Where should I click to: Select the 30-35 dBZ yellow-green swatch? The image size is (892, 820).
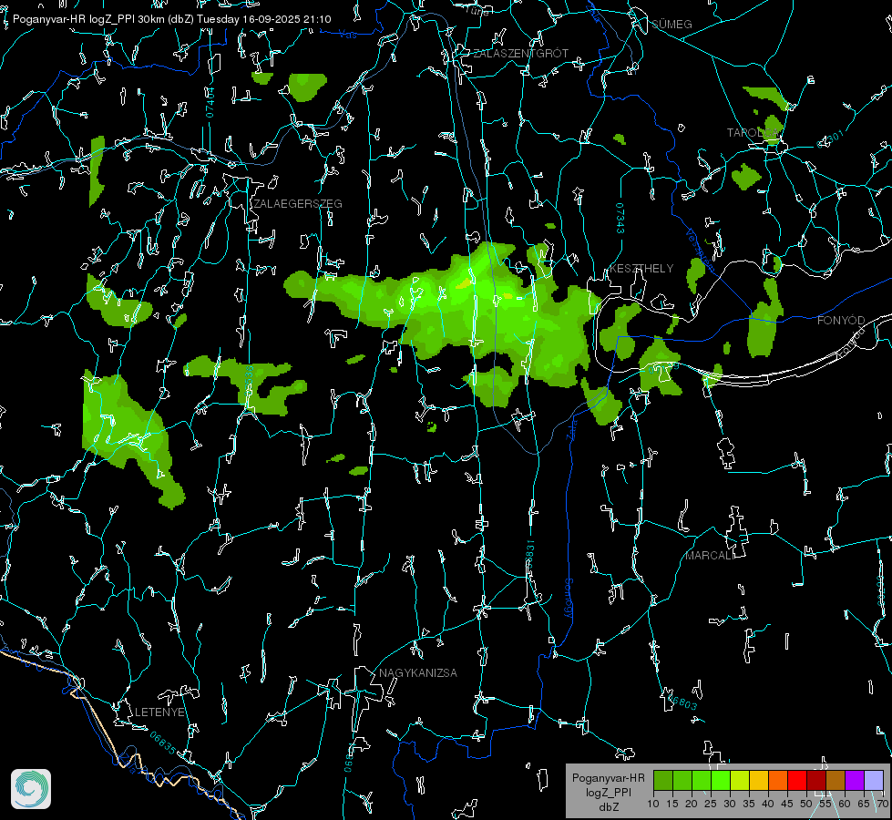click(x=740, y=781)
